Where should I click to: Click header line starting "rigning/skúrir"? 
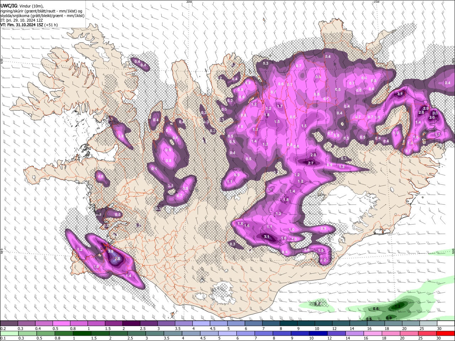[41, 11]
